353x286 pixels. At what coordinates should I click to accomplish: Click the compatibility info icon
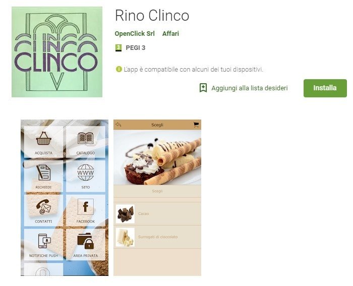click(x=119, y=69)
